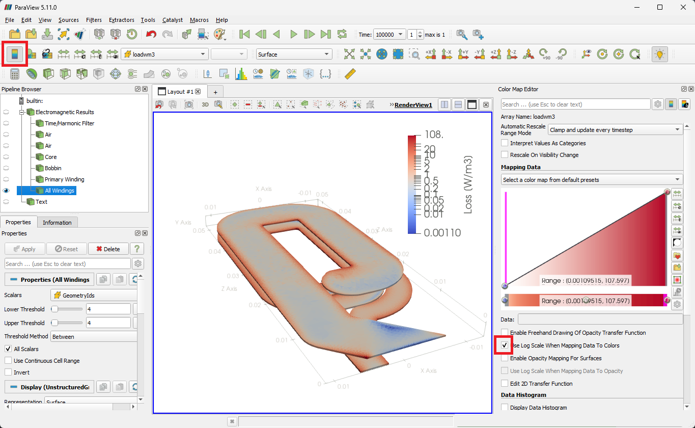Viewport: 695px width, 428px height.
Task: Set view direction to +X
Action: coord(430,54)
